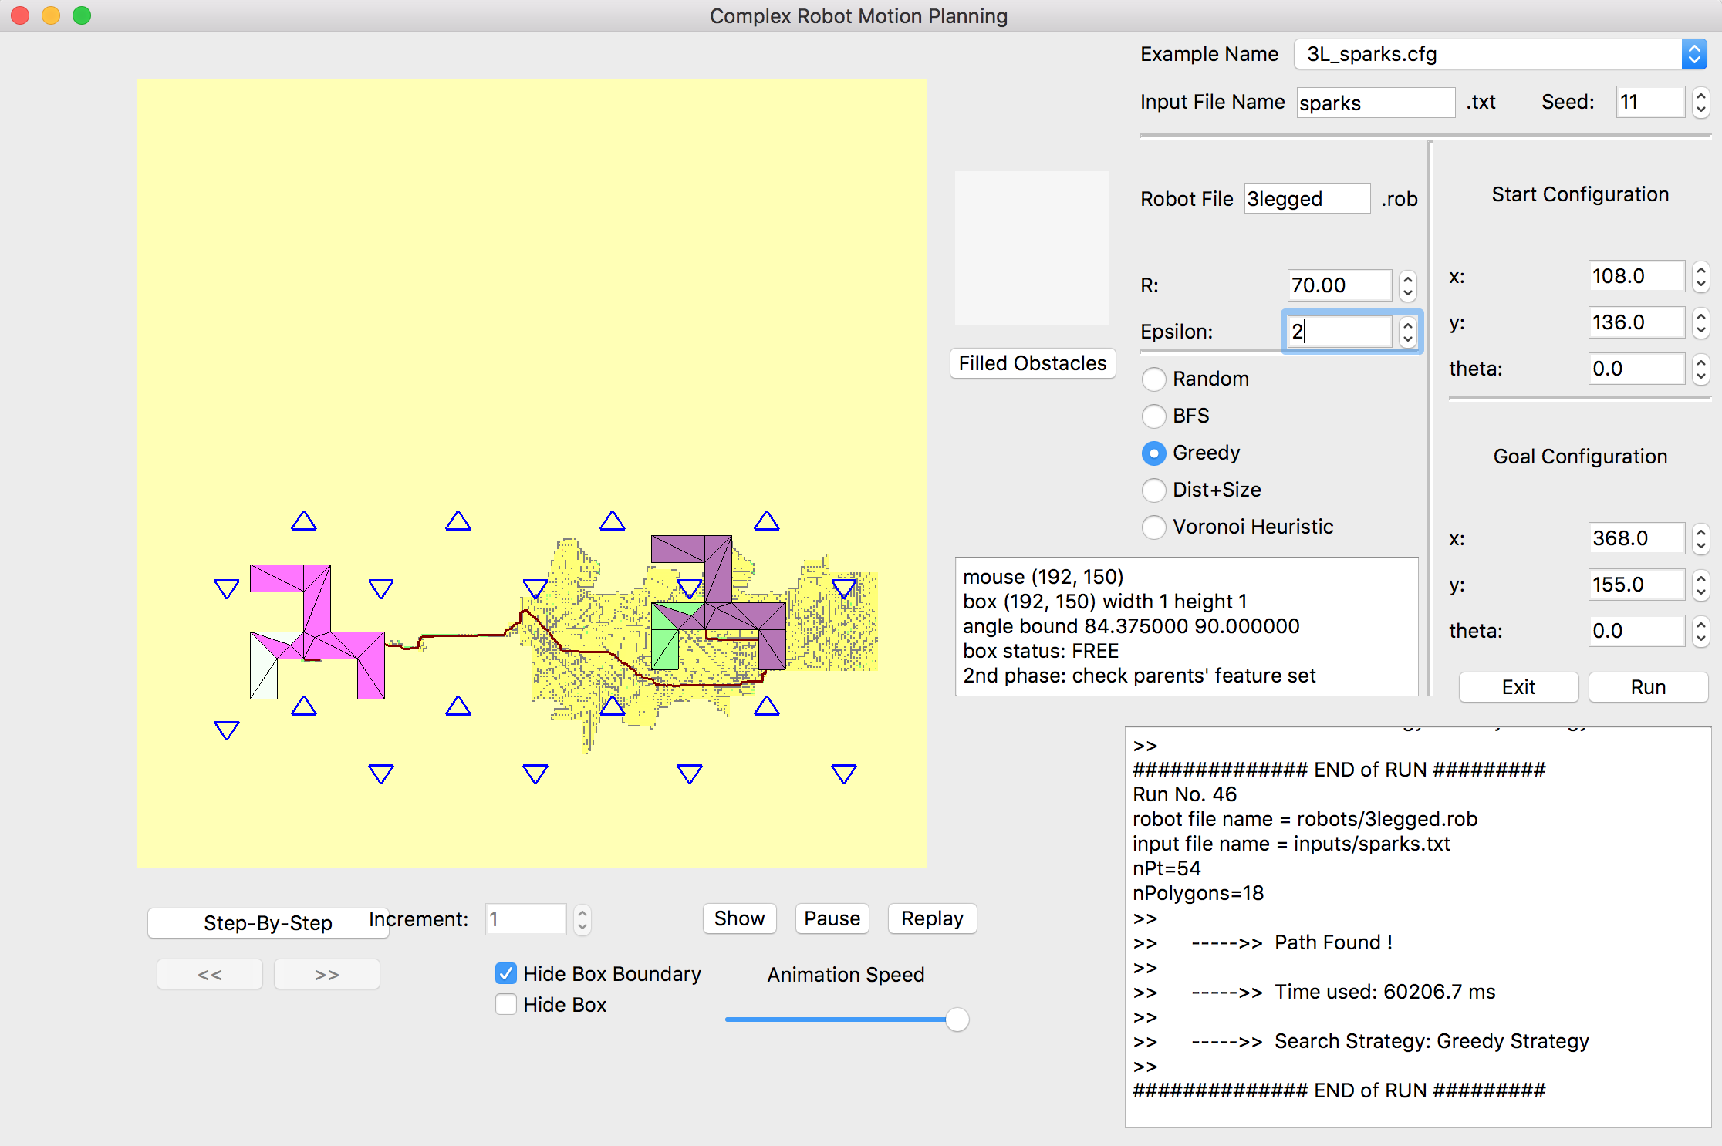The image size is (1722, 1146).
Task: Click the step forward >> button
Action: click(326, 975)
